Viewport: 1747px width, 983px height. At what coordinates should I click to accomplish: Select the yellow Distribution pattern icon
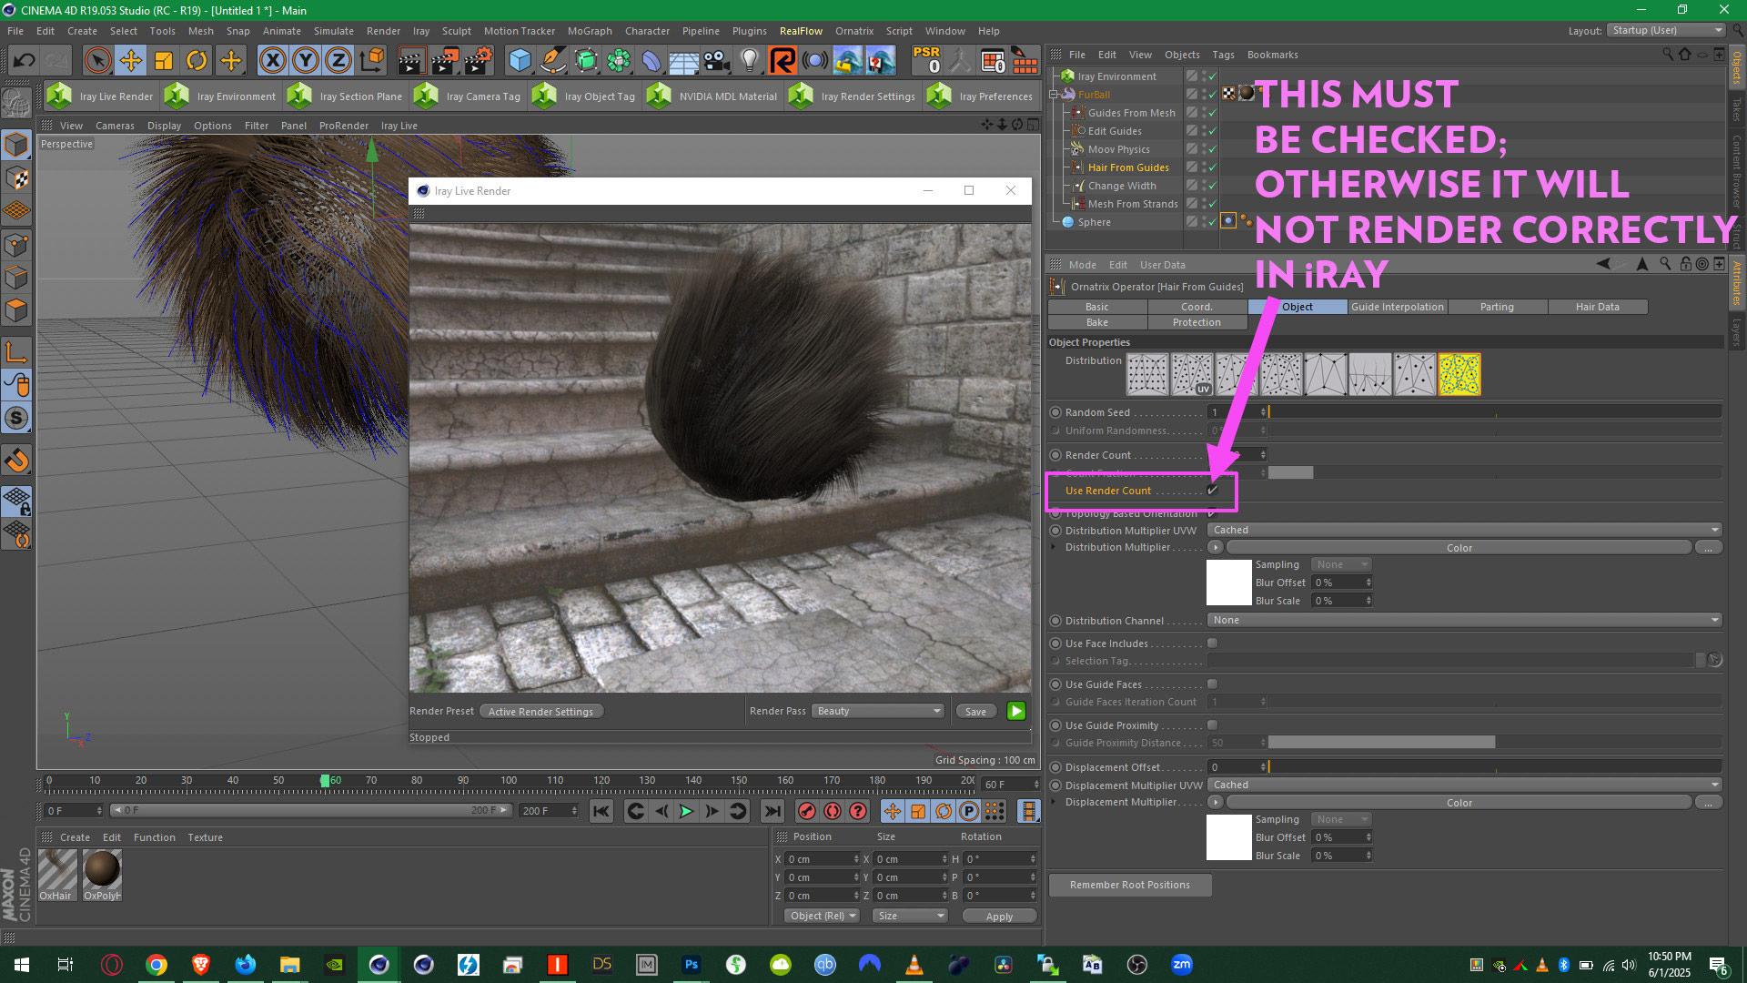pyautogui.click(x=1459, y=374)
